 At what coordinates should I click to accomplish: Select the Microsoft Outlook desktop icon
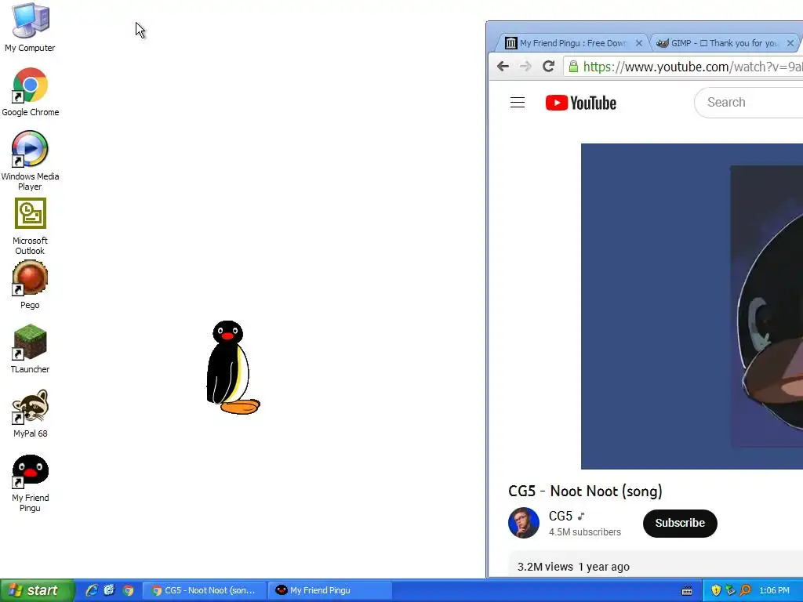30,227
